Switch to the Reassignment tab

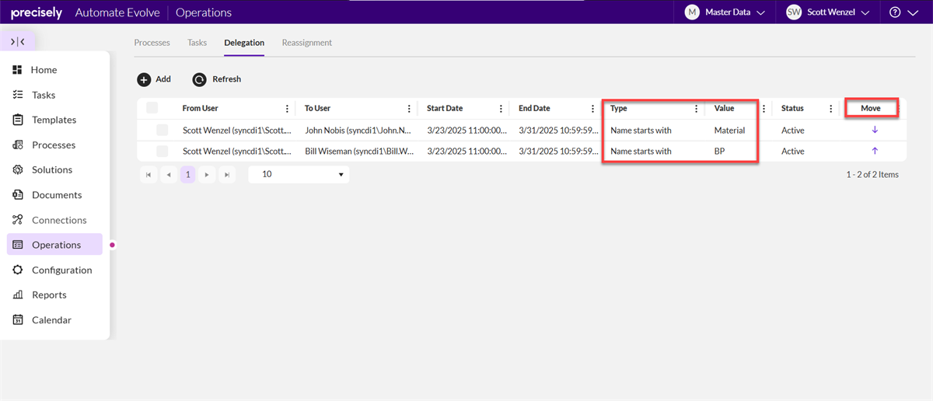[x=306, y=43]
